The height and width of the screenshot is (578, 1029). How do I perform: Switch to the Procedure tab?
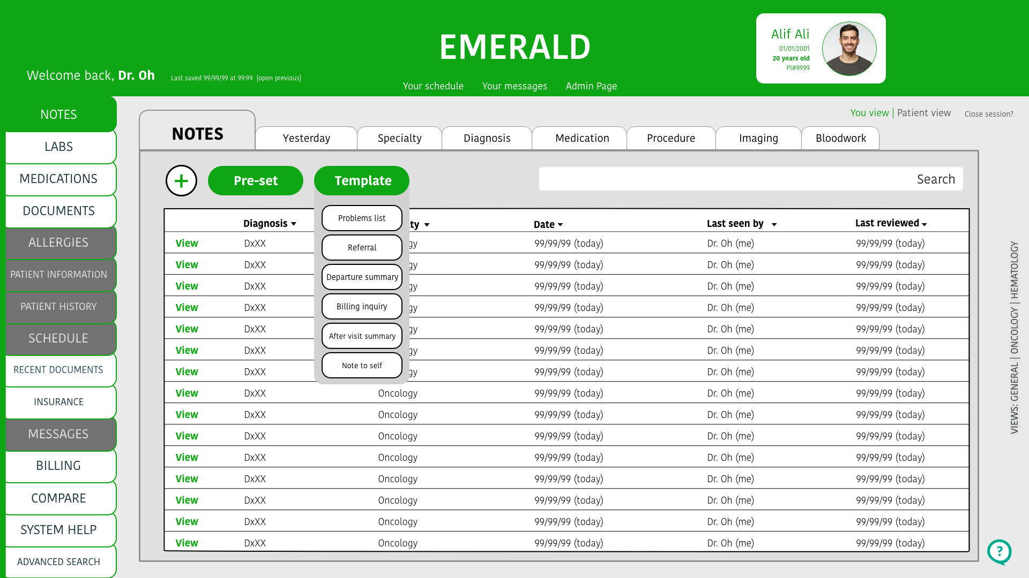coord(671,138)
